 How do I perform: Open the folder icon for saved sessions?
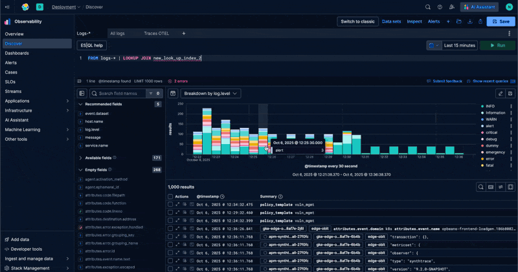coord(459,21)
